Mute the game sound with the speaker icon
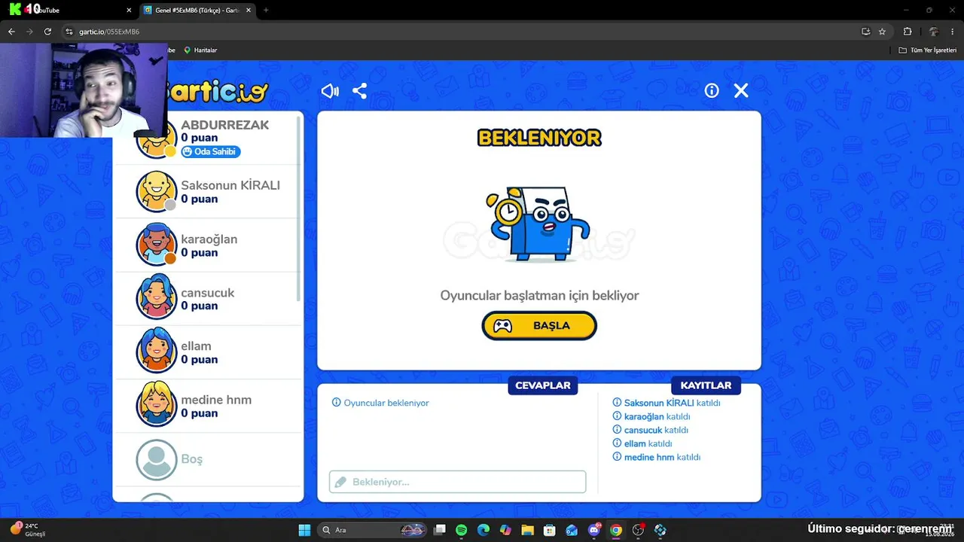 pyautogui.click(x=330, y=91)
